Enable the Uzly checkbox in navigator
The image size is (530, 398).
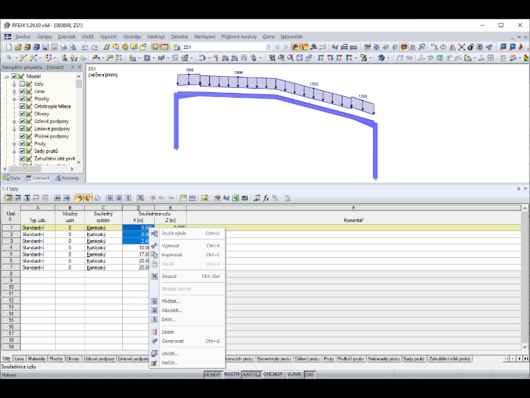22,84
